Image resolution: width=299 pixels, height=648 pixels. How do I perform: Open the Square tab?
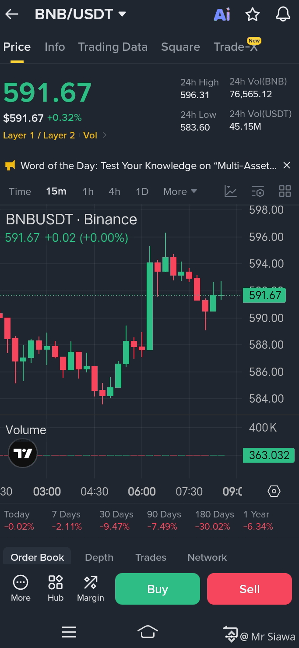pyautogui.click(x=180, y=47)
